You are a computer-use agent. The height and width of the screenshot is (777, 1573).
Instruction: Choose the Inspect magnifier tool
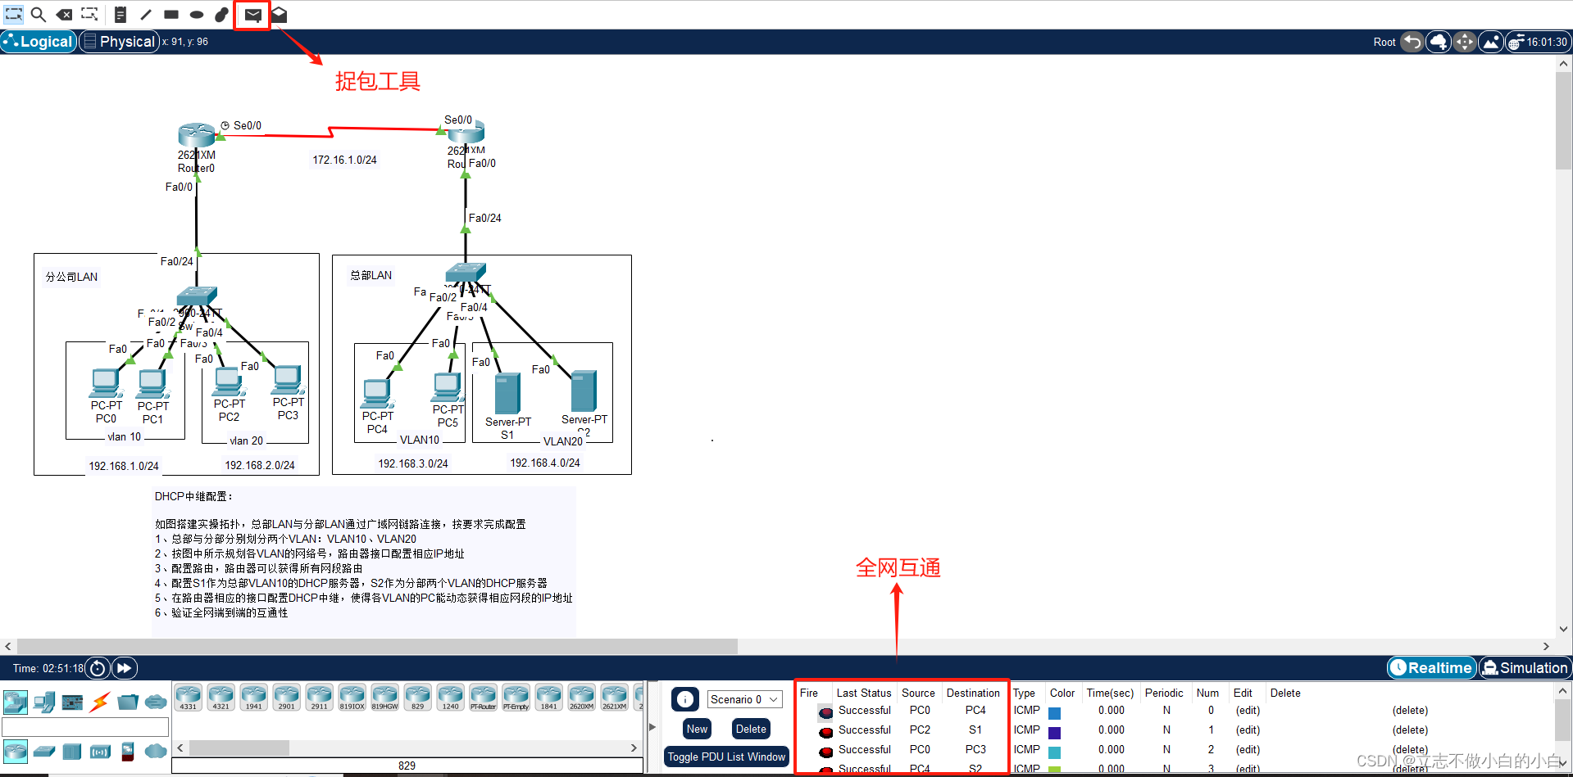click(39, 14)
